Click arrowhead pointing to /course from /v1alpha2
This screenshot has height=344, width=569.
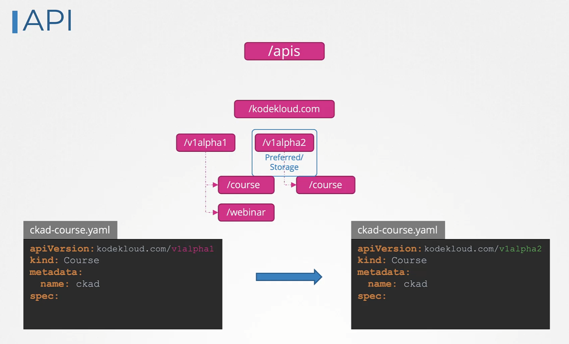tap(293, 185)
